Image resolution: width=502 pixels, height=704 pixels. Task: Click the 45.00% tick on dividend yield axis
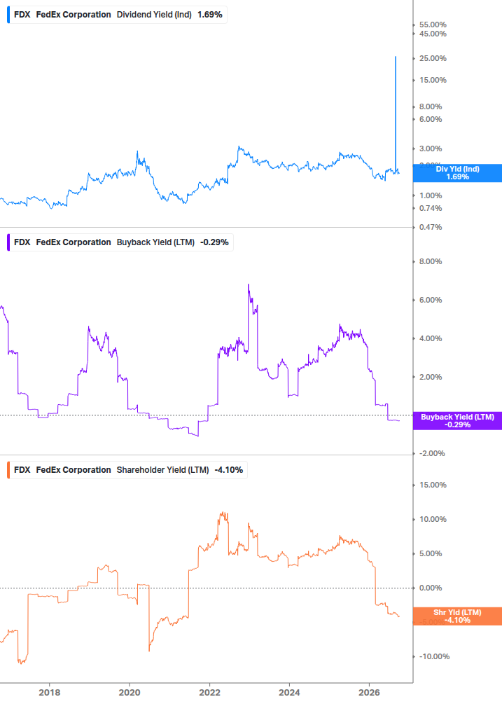pyautogui.click(x=433, y=34)
